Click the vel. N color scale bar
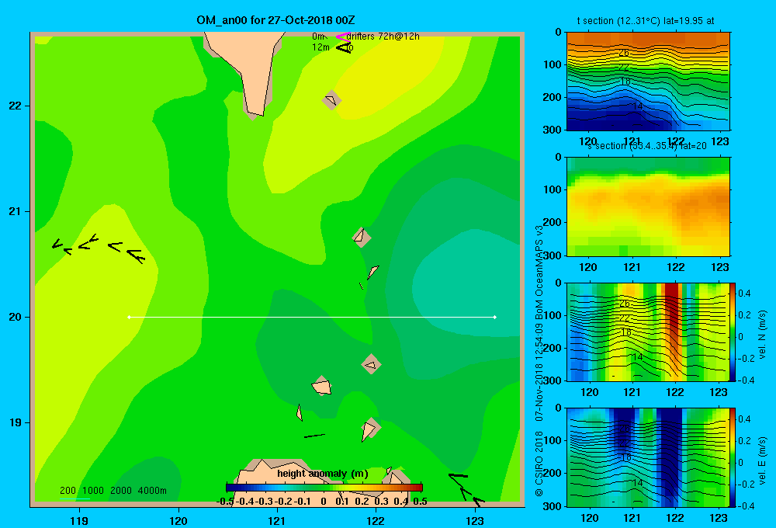The width and height of the screenshot is (776, 528). [x=733, y=332]
